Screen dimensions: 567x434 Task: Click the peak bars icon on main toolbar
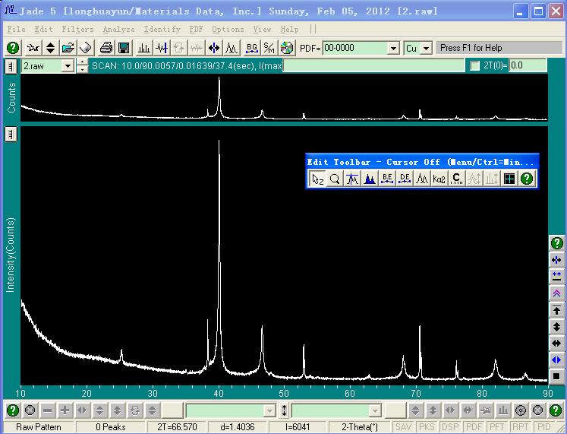pyautogui.click(x=144, y=48)
